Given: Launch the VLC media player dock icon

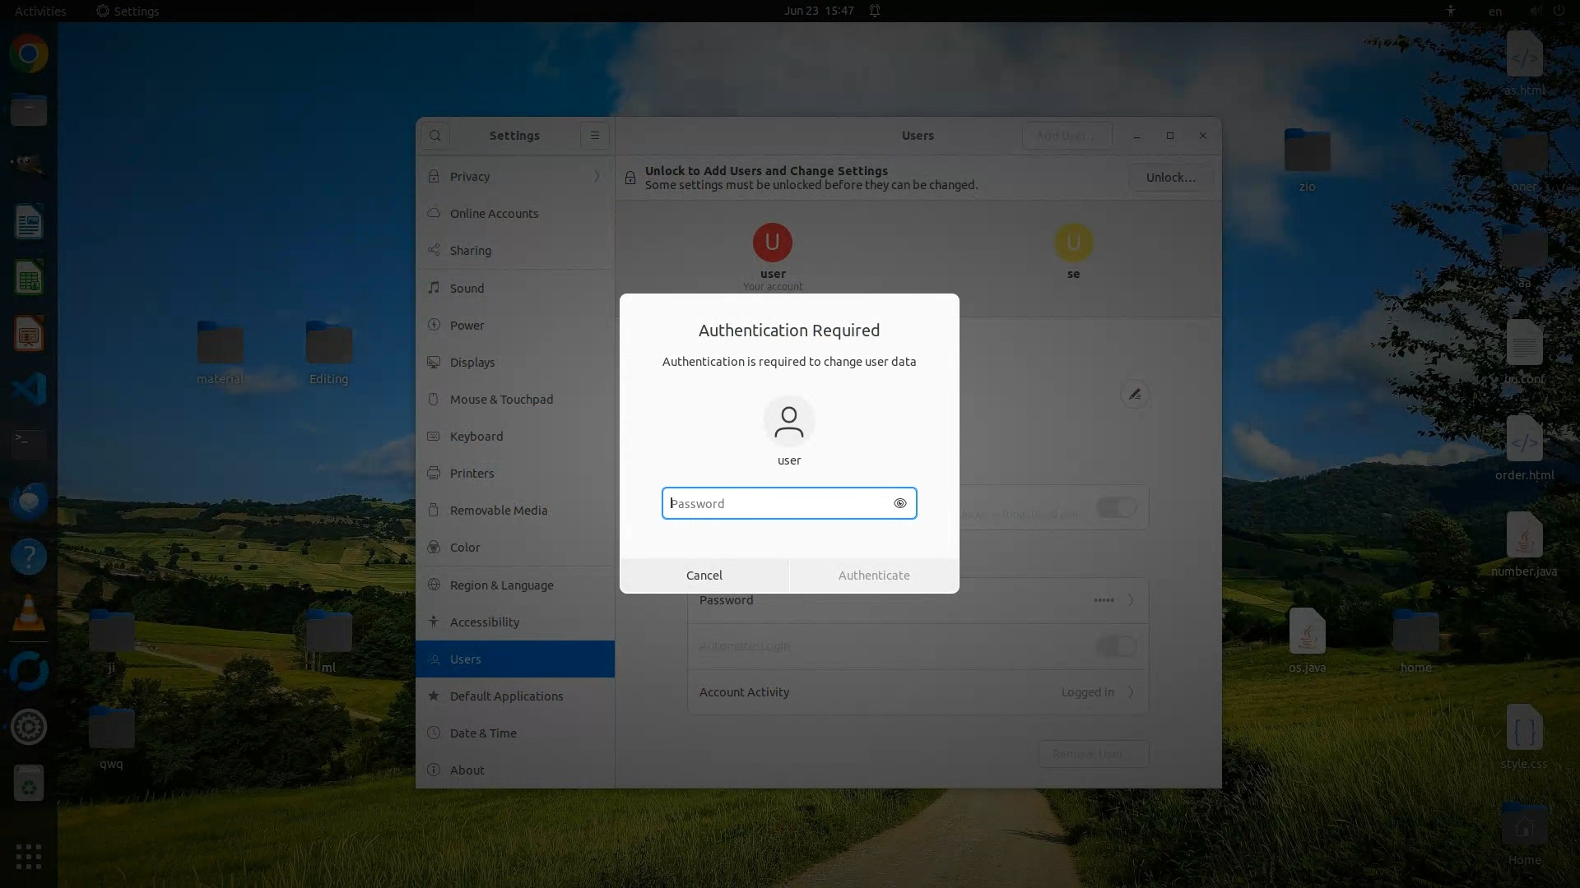Looking at the screenshot, I should point(29,613).
